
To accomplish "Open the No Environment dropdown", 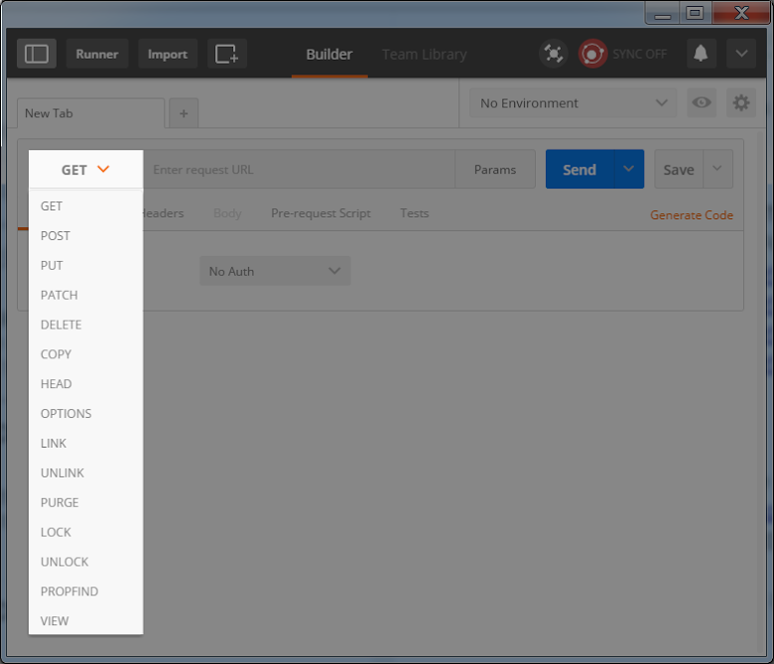I will 573,102.
